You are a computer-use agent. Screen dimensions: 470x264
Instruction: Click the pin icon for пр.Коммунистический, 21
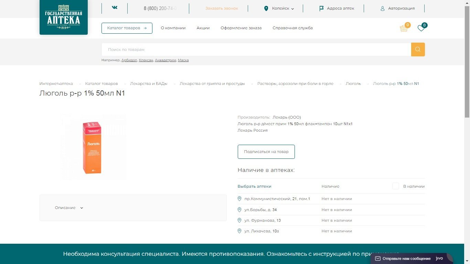pos(239,199)
